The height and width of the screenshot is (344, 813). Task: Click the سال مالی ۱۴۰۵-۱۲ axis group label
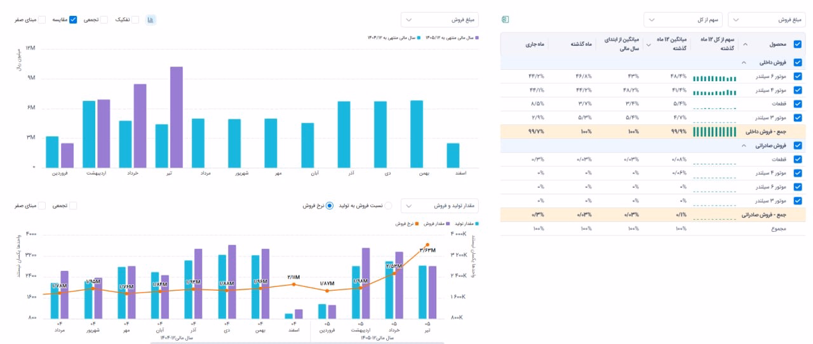(377, 338)
